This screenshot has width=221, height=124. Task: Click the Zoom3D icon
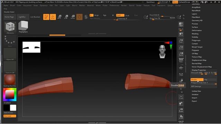point(181,110)
